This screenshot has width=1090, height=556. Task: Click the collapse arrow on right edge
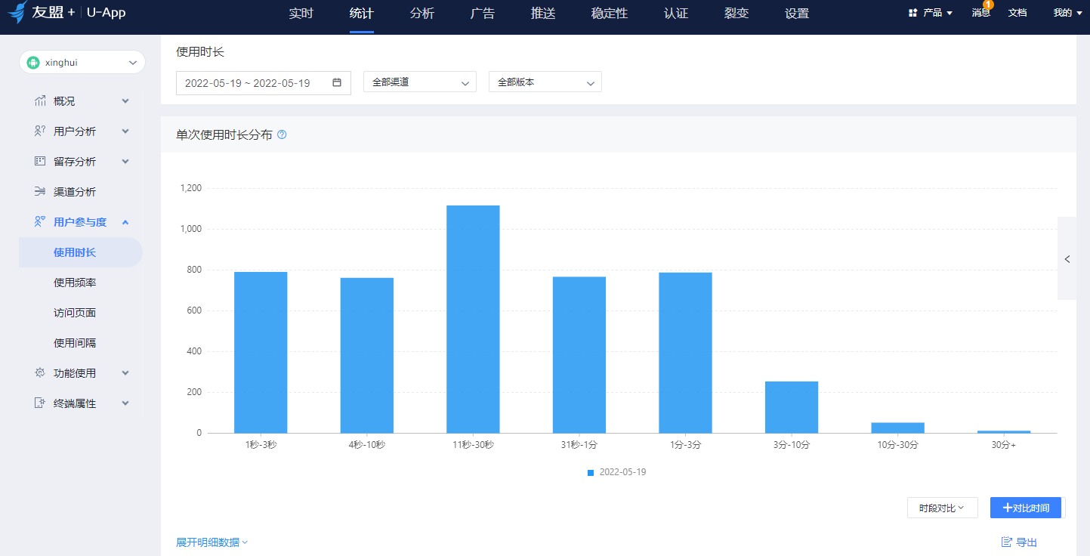(1067, 259)
